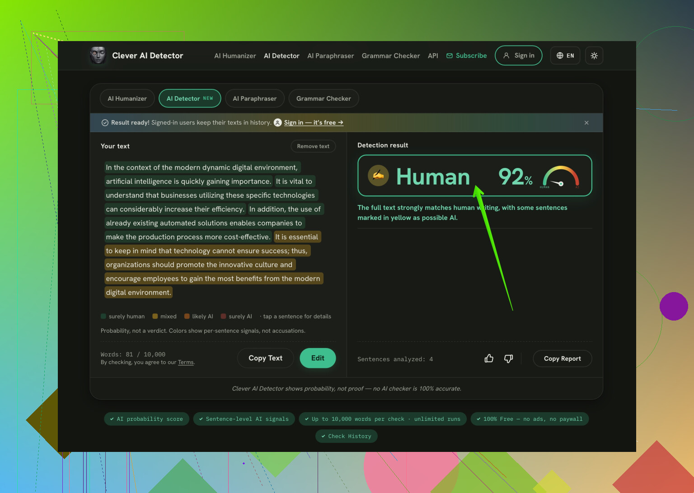
Task: Click the 'surely AI' legend swatch
Action: (223, 316)
